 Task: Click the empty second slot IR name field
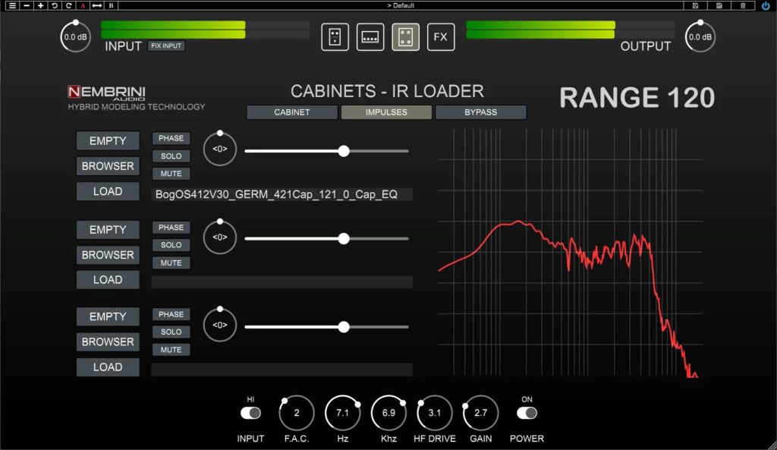282,282
